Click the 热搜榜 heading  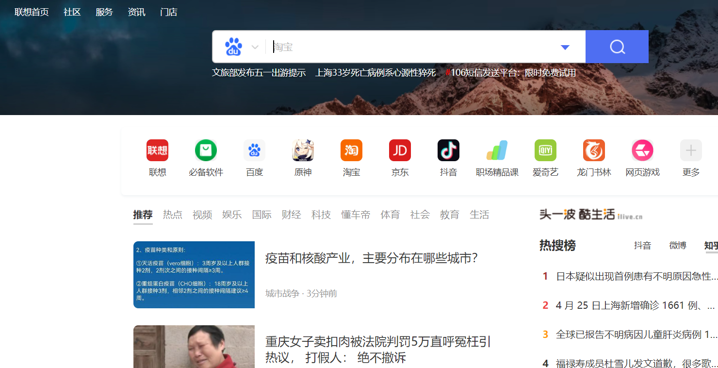tap(557, 246)
